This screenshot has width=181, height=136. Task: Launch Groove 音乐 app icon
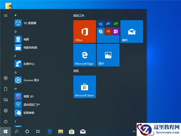[x=18, y=80]
